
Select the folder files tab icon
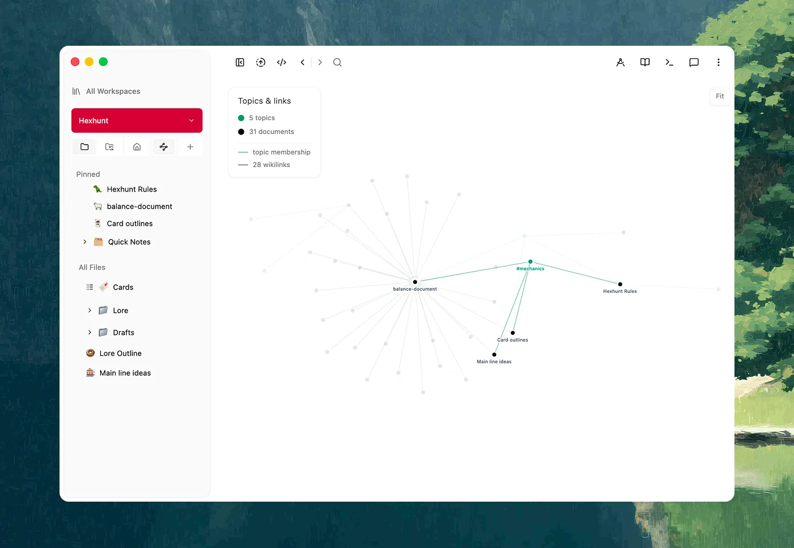(x=85, y=147)
